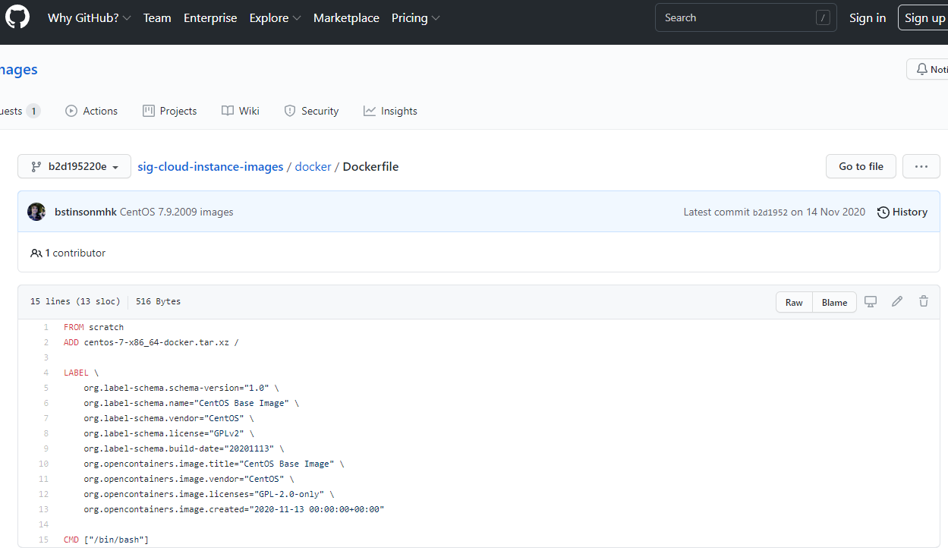This screenshot has width=948, height=557.
Task: Expand the Why GitHub? menu
Action: (89, 18)
